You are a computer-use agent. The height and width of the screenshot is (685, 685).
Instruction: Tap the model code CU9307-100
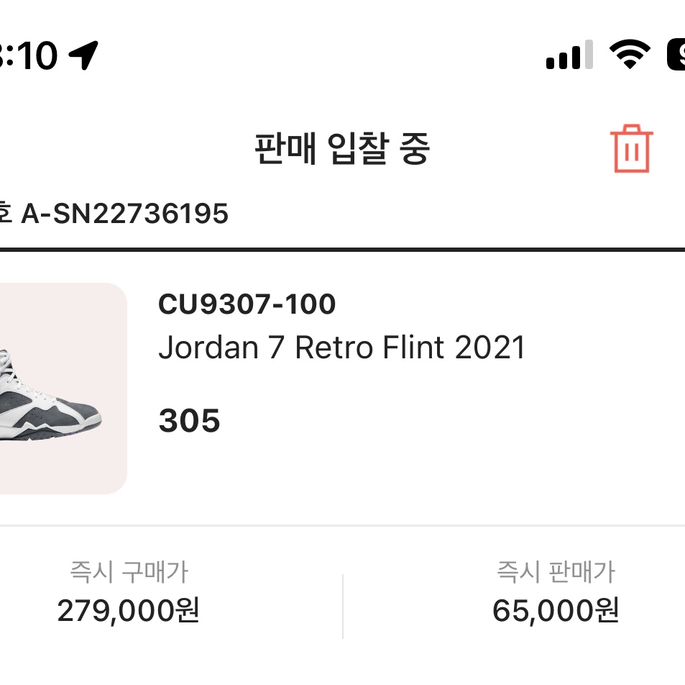pyautogui.click(x=247, y=305)
